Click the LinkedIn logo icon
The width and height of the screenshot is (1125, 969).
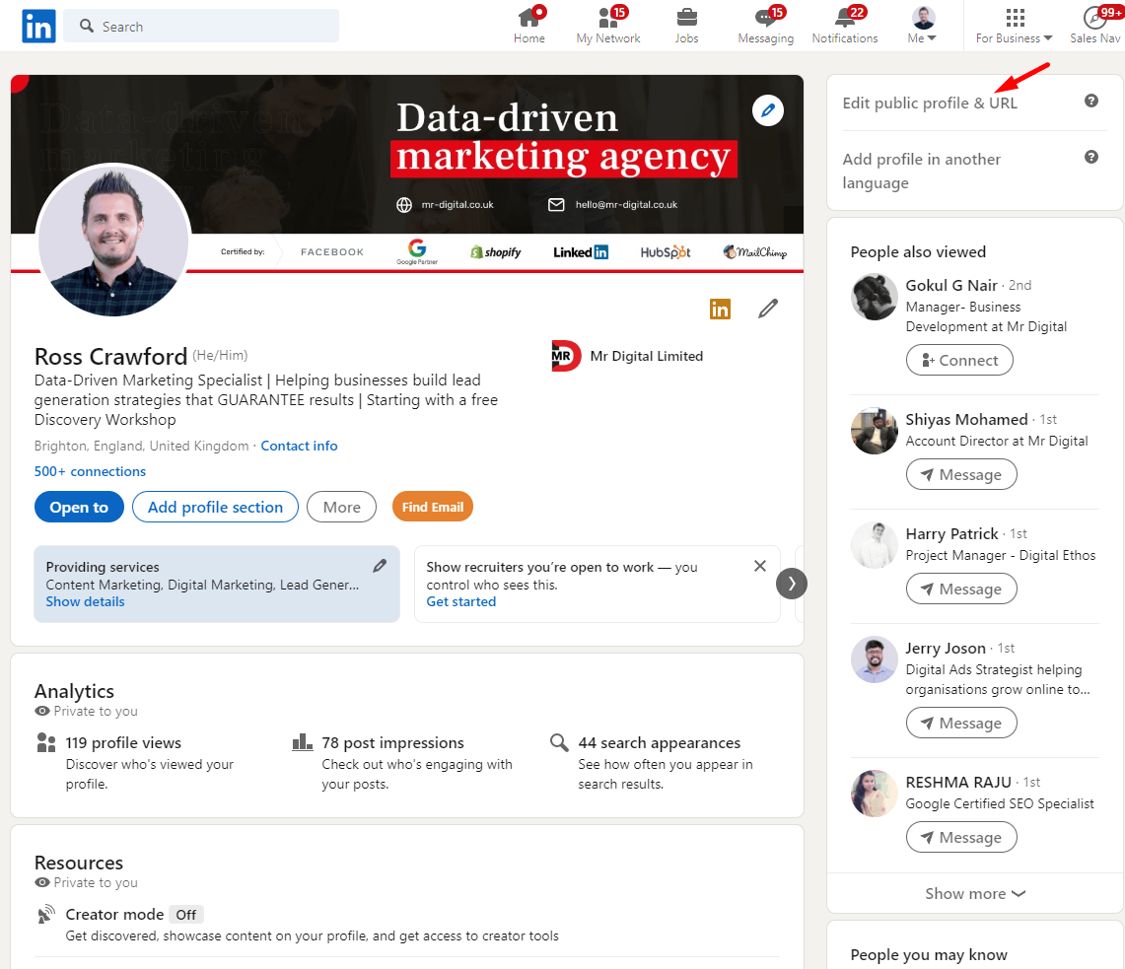click(x=38, y=27)
